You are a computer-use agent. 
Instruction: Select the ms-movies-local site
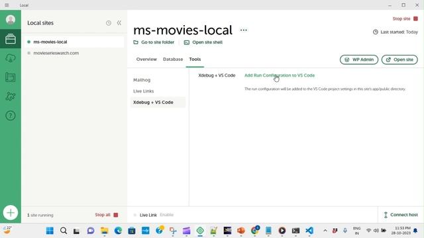74,42
